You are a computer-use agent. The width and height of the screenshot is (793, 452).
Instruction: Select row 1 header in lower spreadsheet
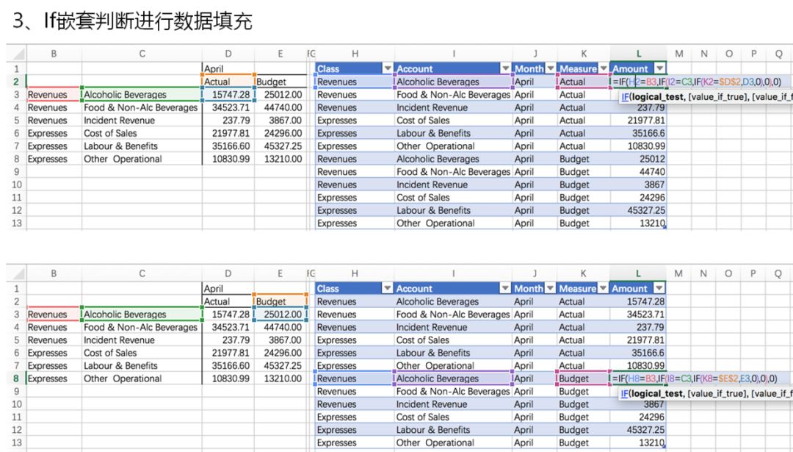17,289
